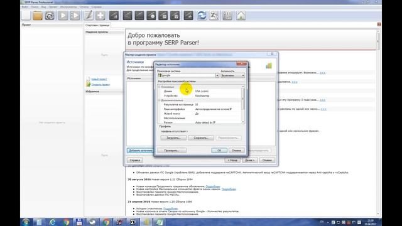
Task: Select the Язык интерфейса setting row
Action: click(200, 109)
